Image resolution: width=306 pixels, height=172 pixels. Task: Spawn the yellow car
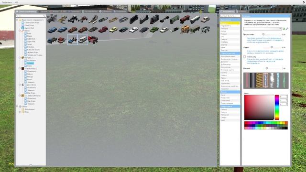pos(113,30)
